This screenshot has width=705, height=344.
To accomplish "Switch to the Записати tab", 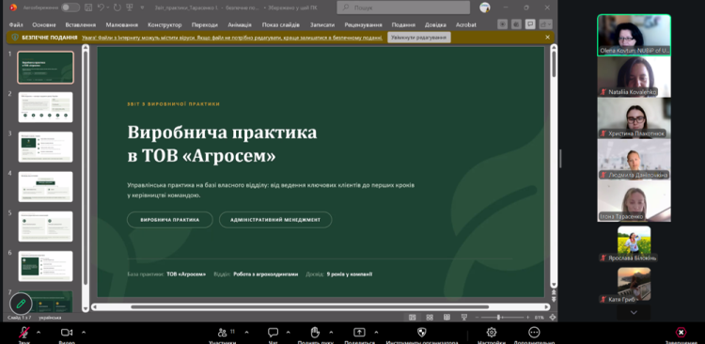I will point(321,24).
